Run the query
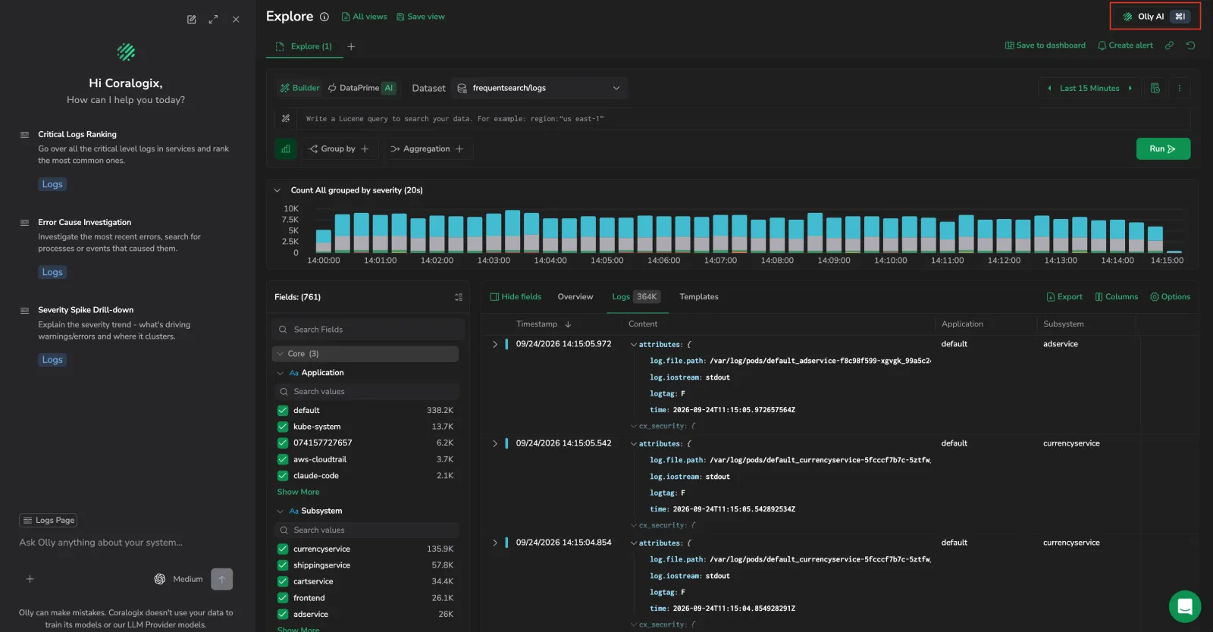This screenshot has width=1213, height=632. tap(1163, 149)
